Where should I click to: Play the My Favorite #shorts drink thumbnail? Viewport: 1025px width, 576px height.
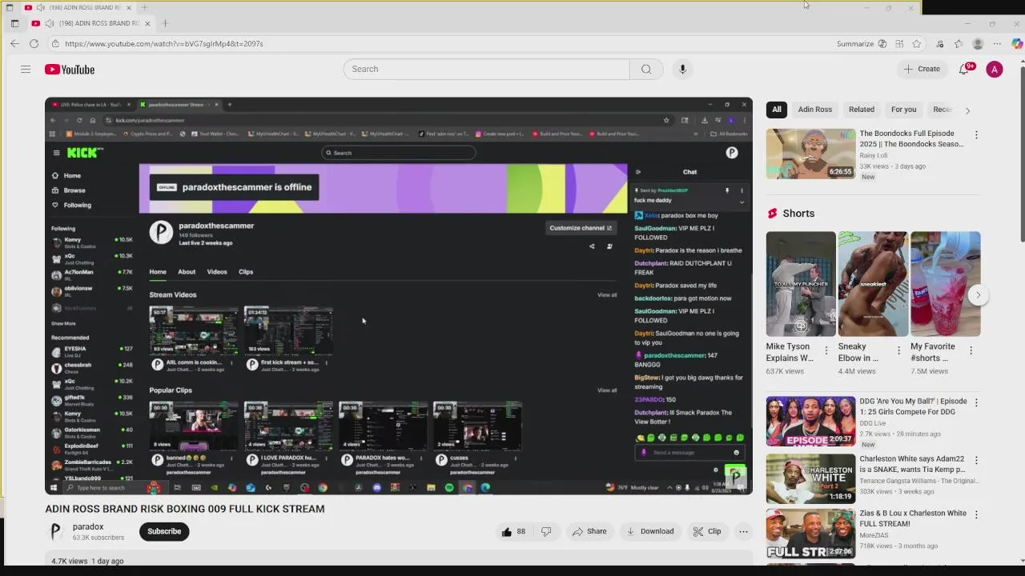(x=945, y=284)
